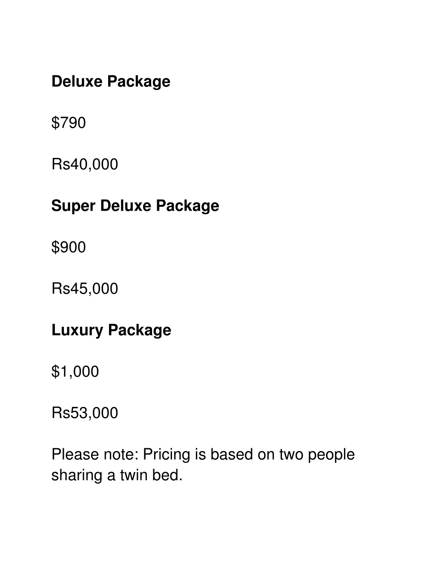The width and height of the screenshot is (436, 564).
Task: Click the word 'Super' in the second heading
Action: coord(74,206)
